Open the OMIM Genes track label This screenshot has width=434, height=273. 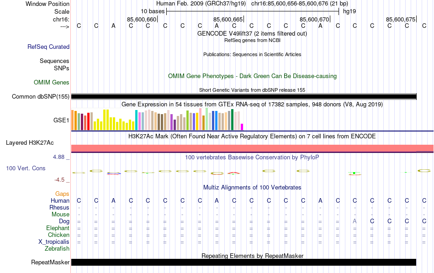click(52, 83)
